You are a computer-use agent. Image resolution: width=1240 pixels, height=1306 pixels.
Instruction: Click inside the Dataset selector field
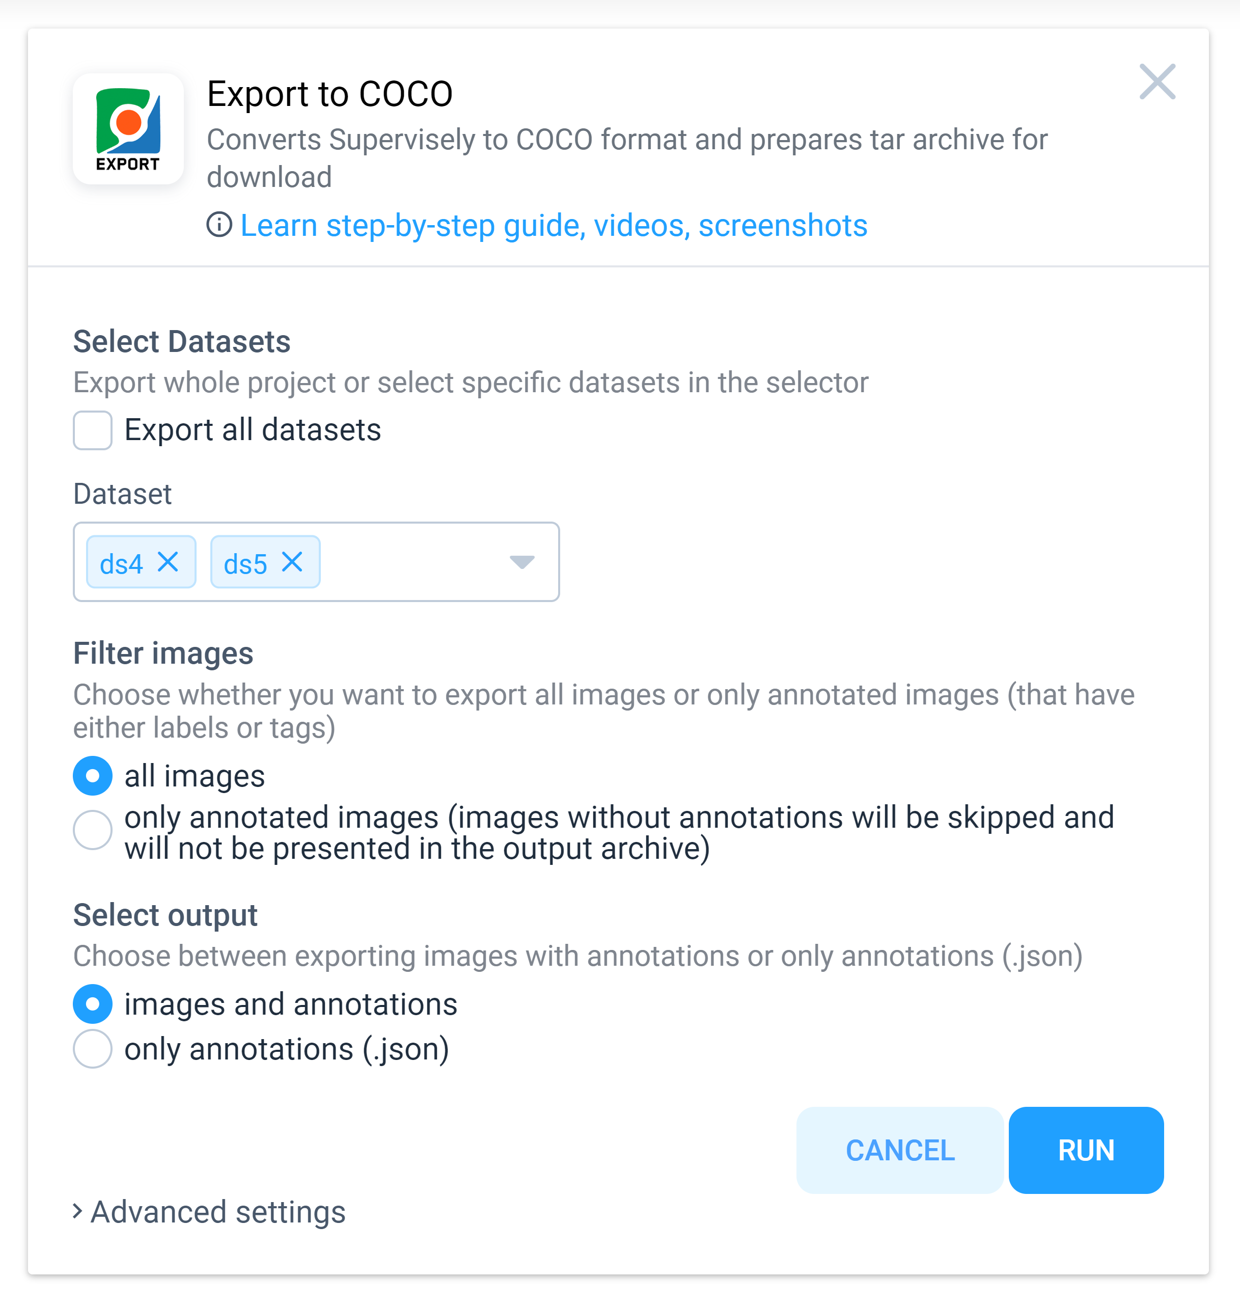[417, 563]
